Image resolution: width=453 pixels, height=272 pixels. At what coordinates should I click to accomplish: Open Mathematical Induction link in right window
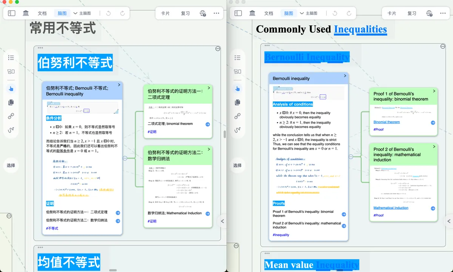391,208
